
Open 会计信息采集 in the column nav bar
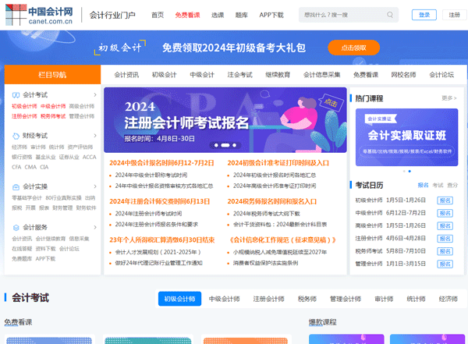321,75
